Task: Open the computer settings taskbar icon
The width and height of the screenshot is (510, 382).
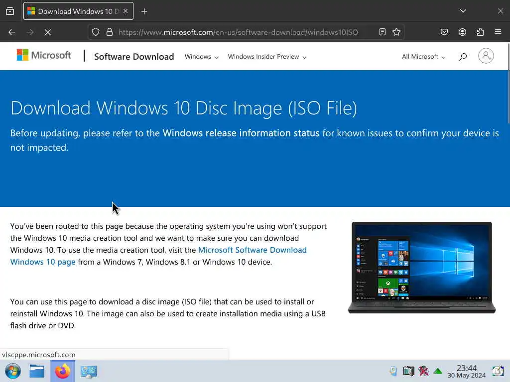Action: pyautogui.click(x=89, y=371)
